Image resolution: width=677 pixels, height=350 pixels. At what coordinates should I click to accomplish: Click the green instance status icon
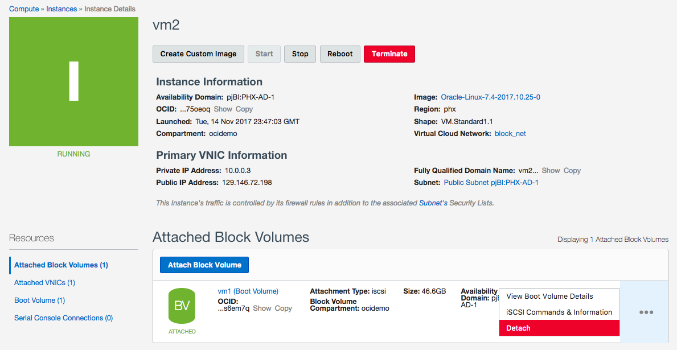point(73,81)
